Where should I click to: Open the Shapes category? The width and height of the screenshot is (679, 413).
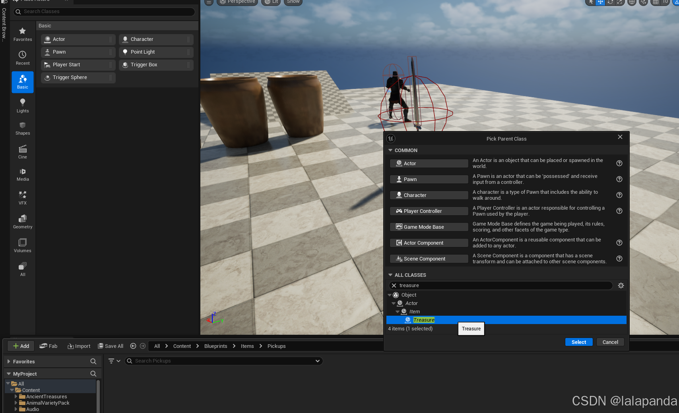pos(23,129)
